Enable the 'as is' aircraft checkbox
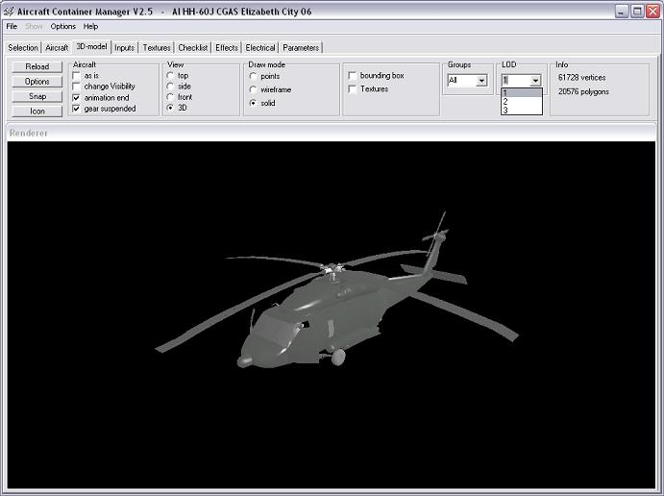Image resolution: width=664 pixels, height=496 pixels. 77,75
